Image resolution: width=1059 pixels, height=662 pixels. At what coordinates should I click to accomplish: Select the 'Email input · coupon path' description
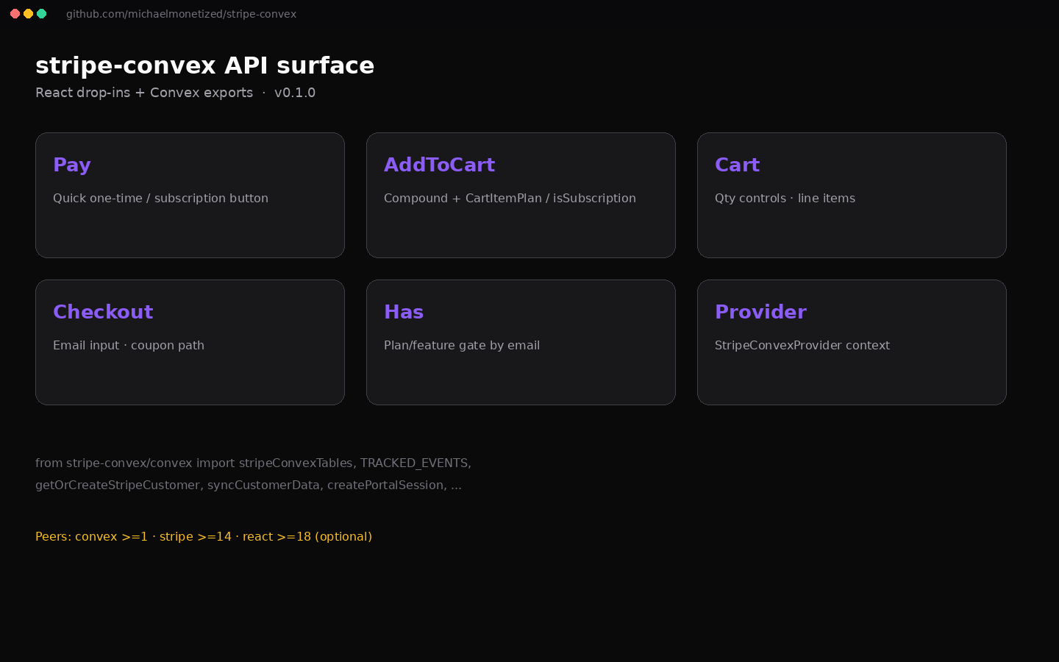coord(129,345)
